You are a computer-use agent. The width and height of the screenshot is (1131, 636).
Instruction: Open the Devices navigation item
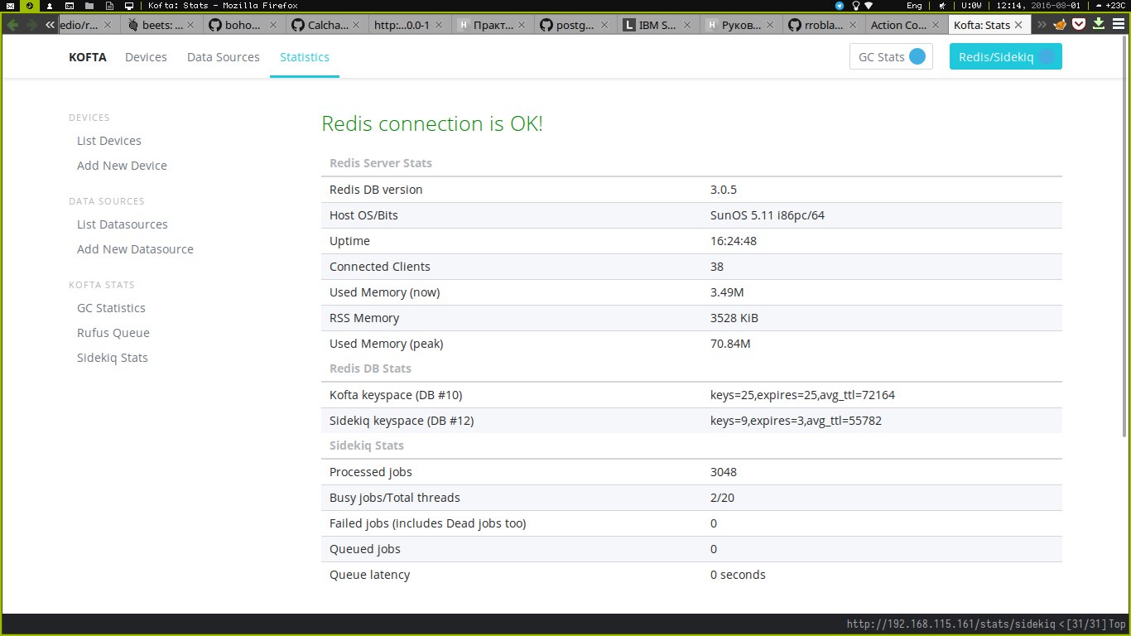pos(146,57)
